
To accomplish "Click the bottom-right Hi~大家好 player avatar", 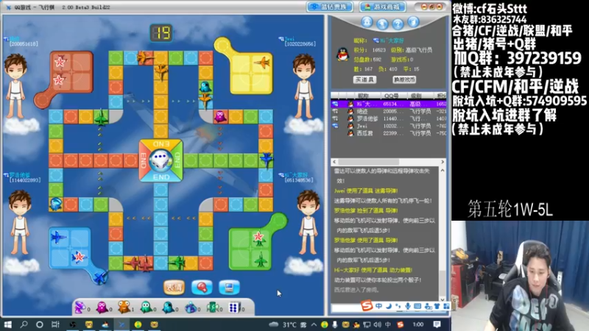I will 308,223.
